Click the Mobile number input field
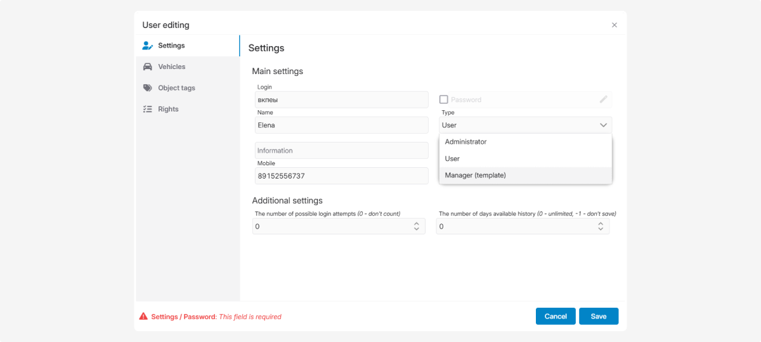761x342 pixels. [x=341, y=176]
